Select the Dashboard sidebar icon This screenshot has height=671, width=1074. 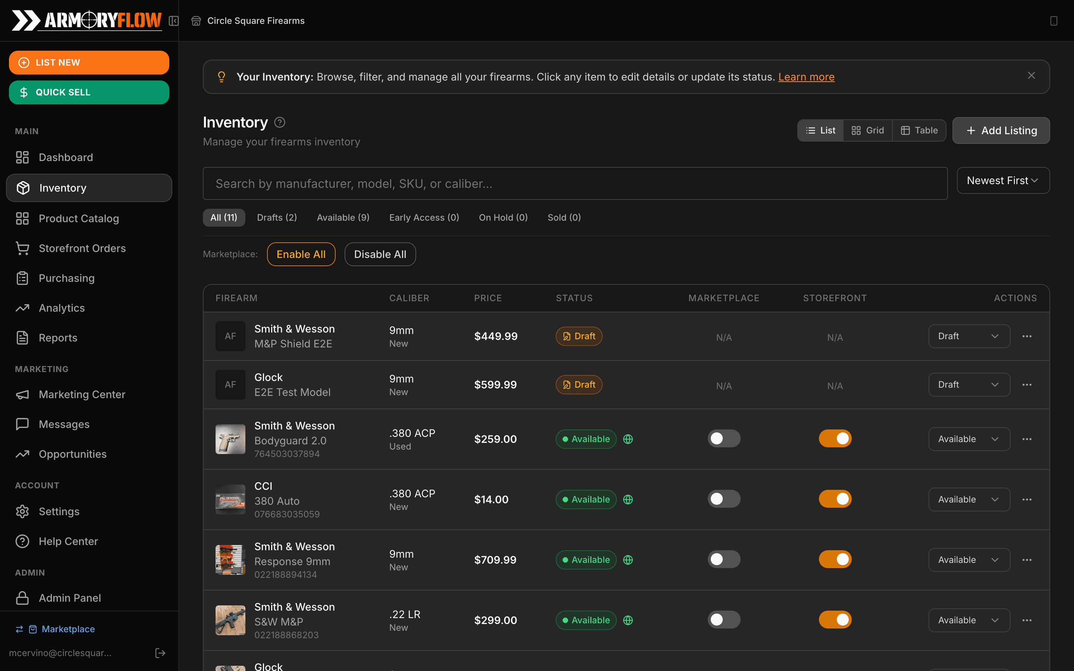[23, 157]
